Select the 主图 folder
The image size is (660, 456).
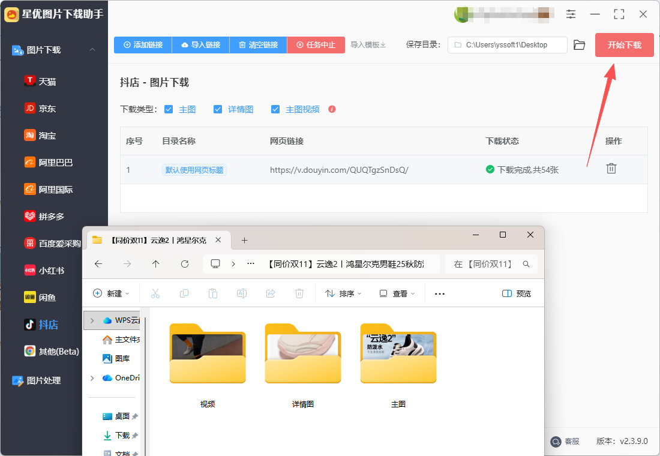coord(398,365)
